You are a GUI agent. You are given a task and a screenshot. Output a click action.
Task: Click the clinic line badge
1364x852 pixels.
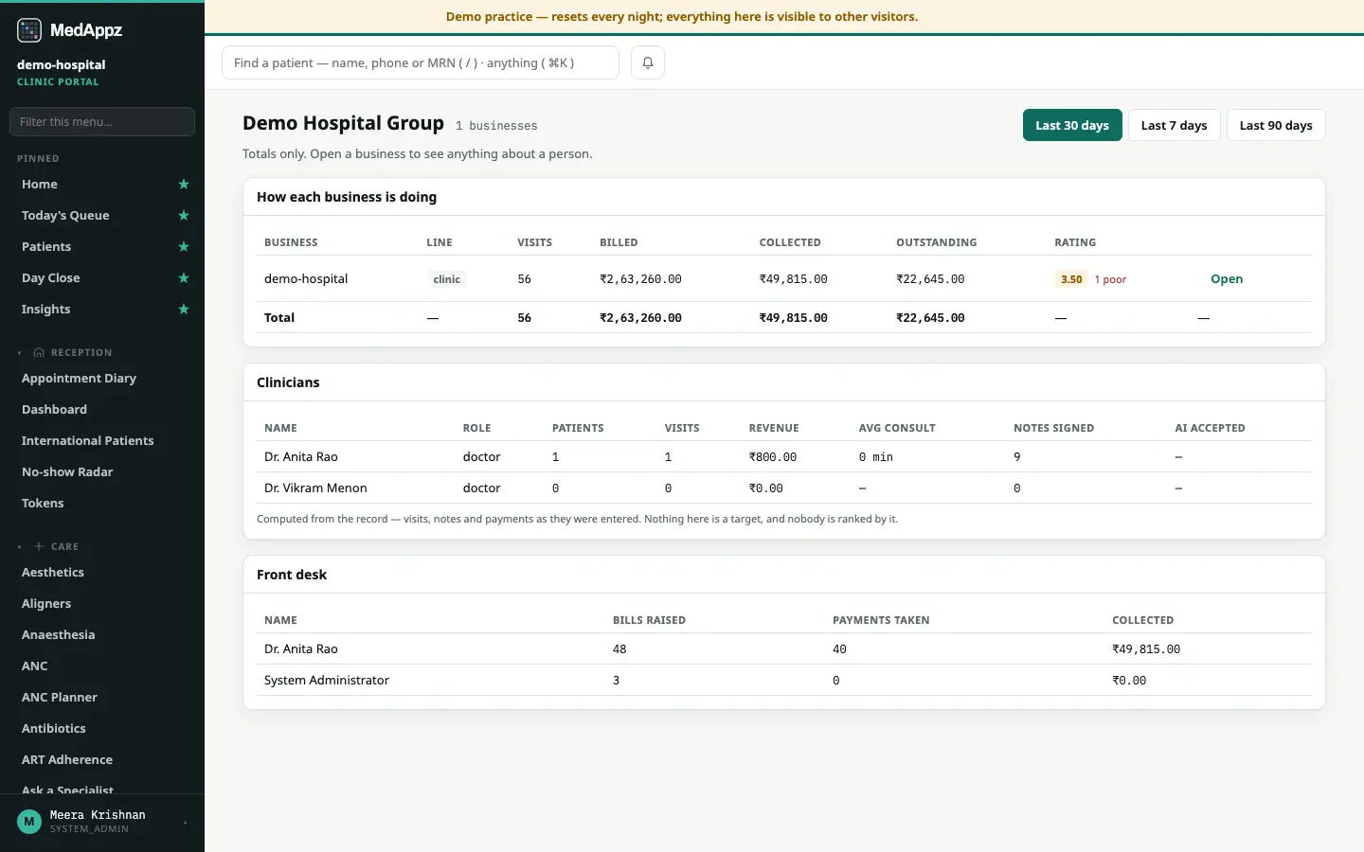coord(447,279)
